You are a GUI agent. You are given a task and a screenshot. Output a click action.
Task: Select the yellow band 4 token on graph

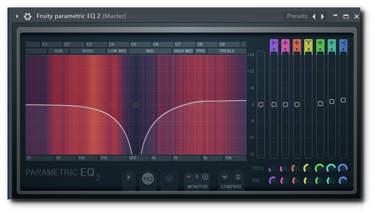coord(136,105)
